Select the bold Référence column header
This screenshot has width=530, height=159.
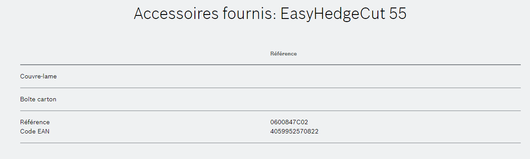point(283,54)
